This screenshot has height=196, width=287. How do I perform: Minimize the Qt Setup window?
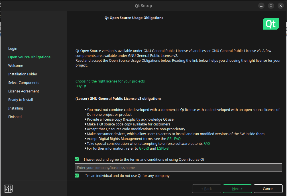click(261, 6)
